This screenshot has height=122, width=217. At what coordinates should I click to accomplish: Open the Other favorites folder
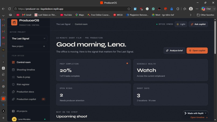click(x=205, y=15)
